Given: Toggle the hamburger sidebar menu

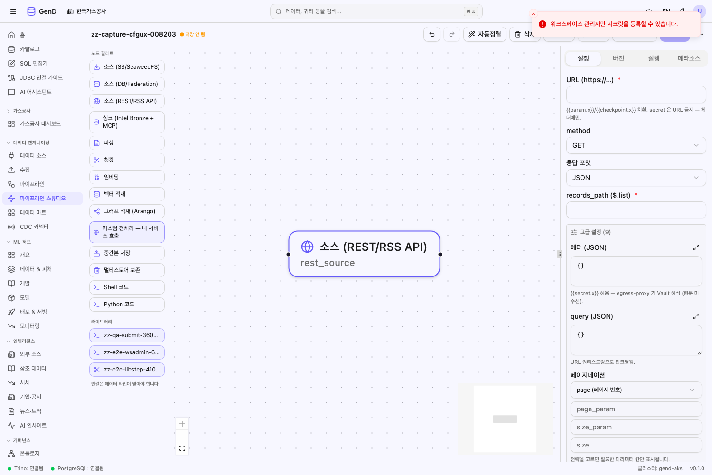Looking at the screenshot, I should pos(13,11).
